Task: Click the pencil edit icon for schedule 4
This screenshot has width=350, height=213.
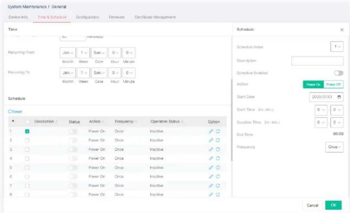Action: (x=211, y=158)
